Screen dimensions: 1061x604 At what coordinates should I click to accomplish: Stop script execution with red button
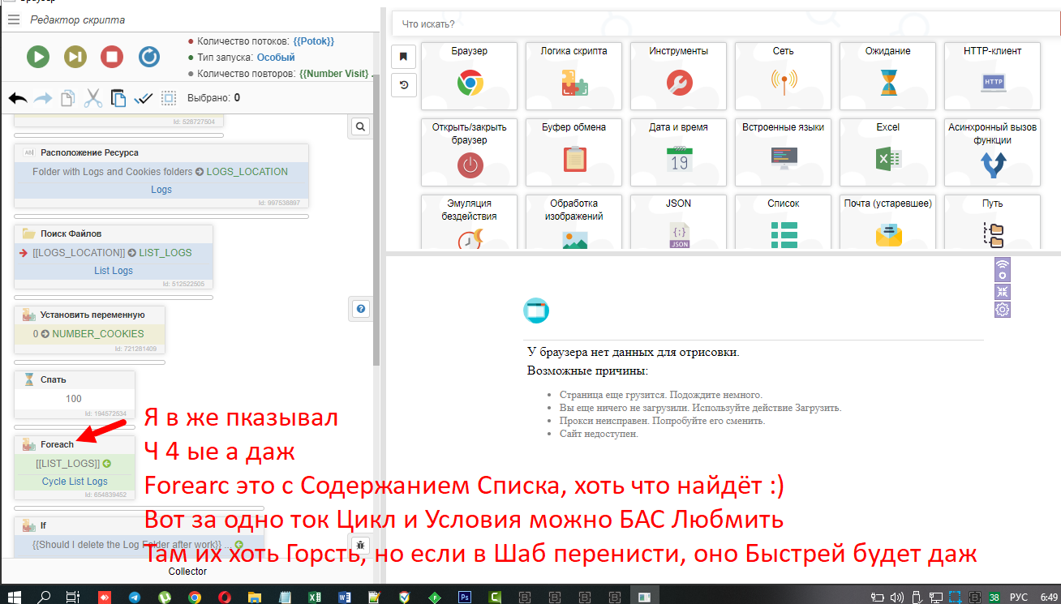click(x=112, y=57)
